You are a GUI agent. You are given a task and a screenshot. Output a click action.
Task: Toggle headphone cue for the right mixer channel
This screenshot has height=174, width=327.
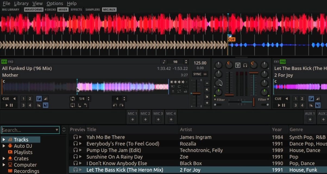245,65
